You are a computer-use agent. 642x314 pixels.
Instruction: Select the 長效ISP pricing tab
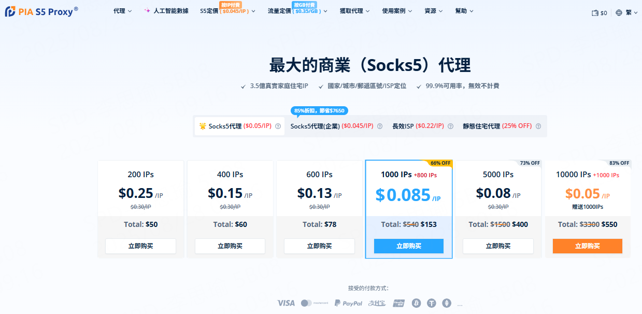point(418,126)
